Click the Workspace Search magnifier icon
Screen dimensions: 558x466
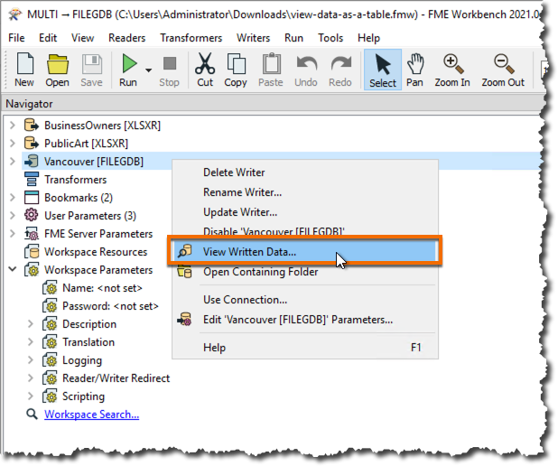point(32,414)
